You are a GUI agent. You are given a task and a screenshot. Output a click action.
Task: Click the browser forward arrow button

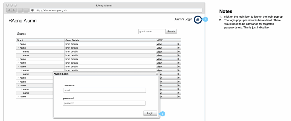click(14, 10)
